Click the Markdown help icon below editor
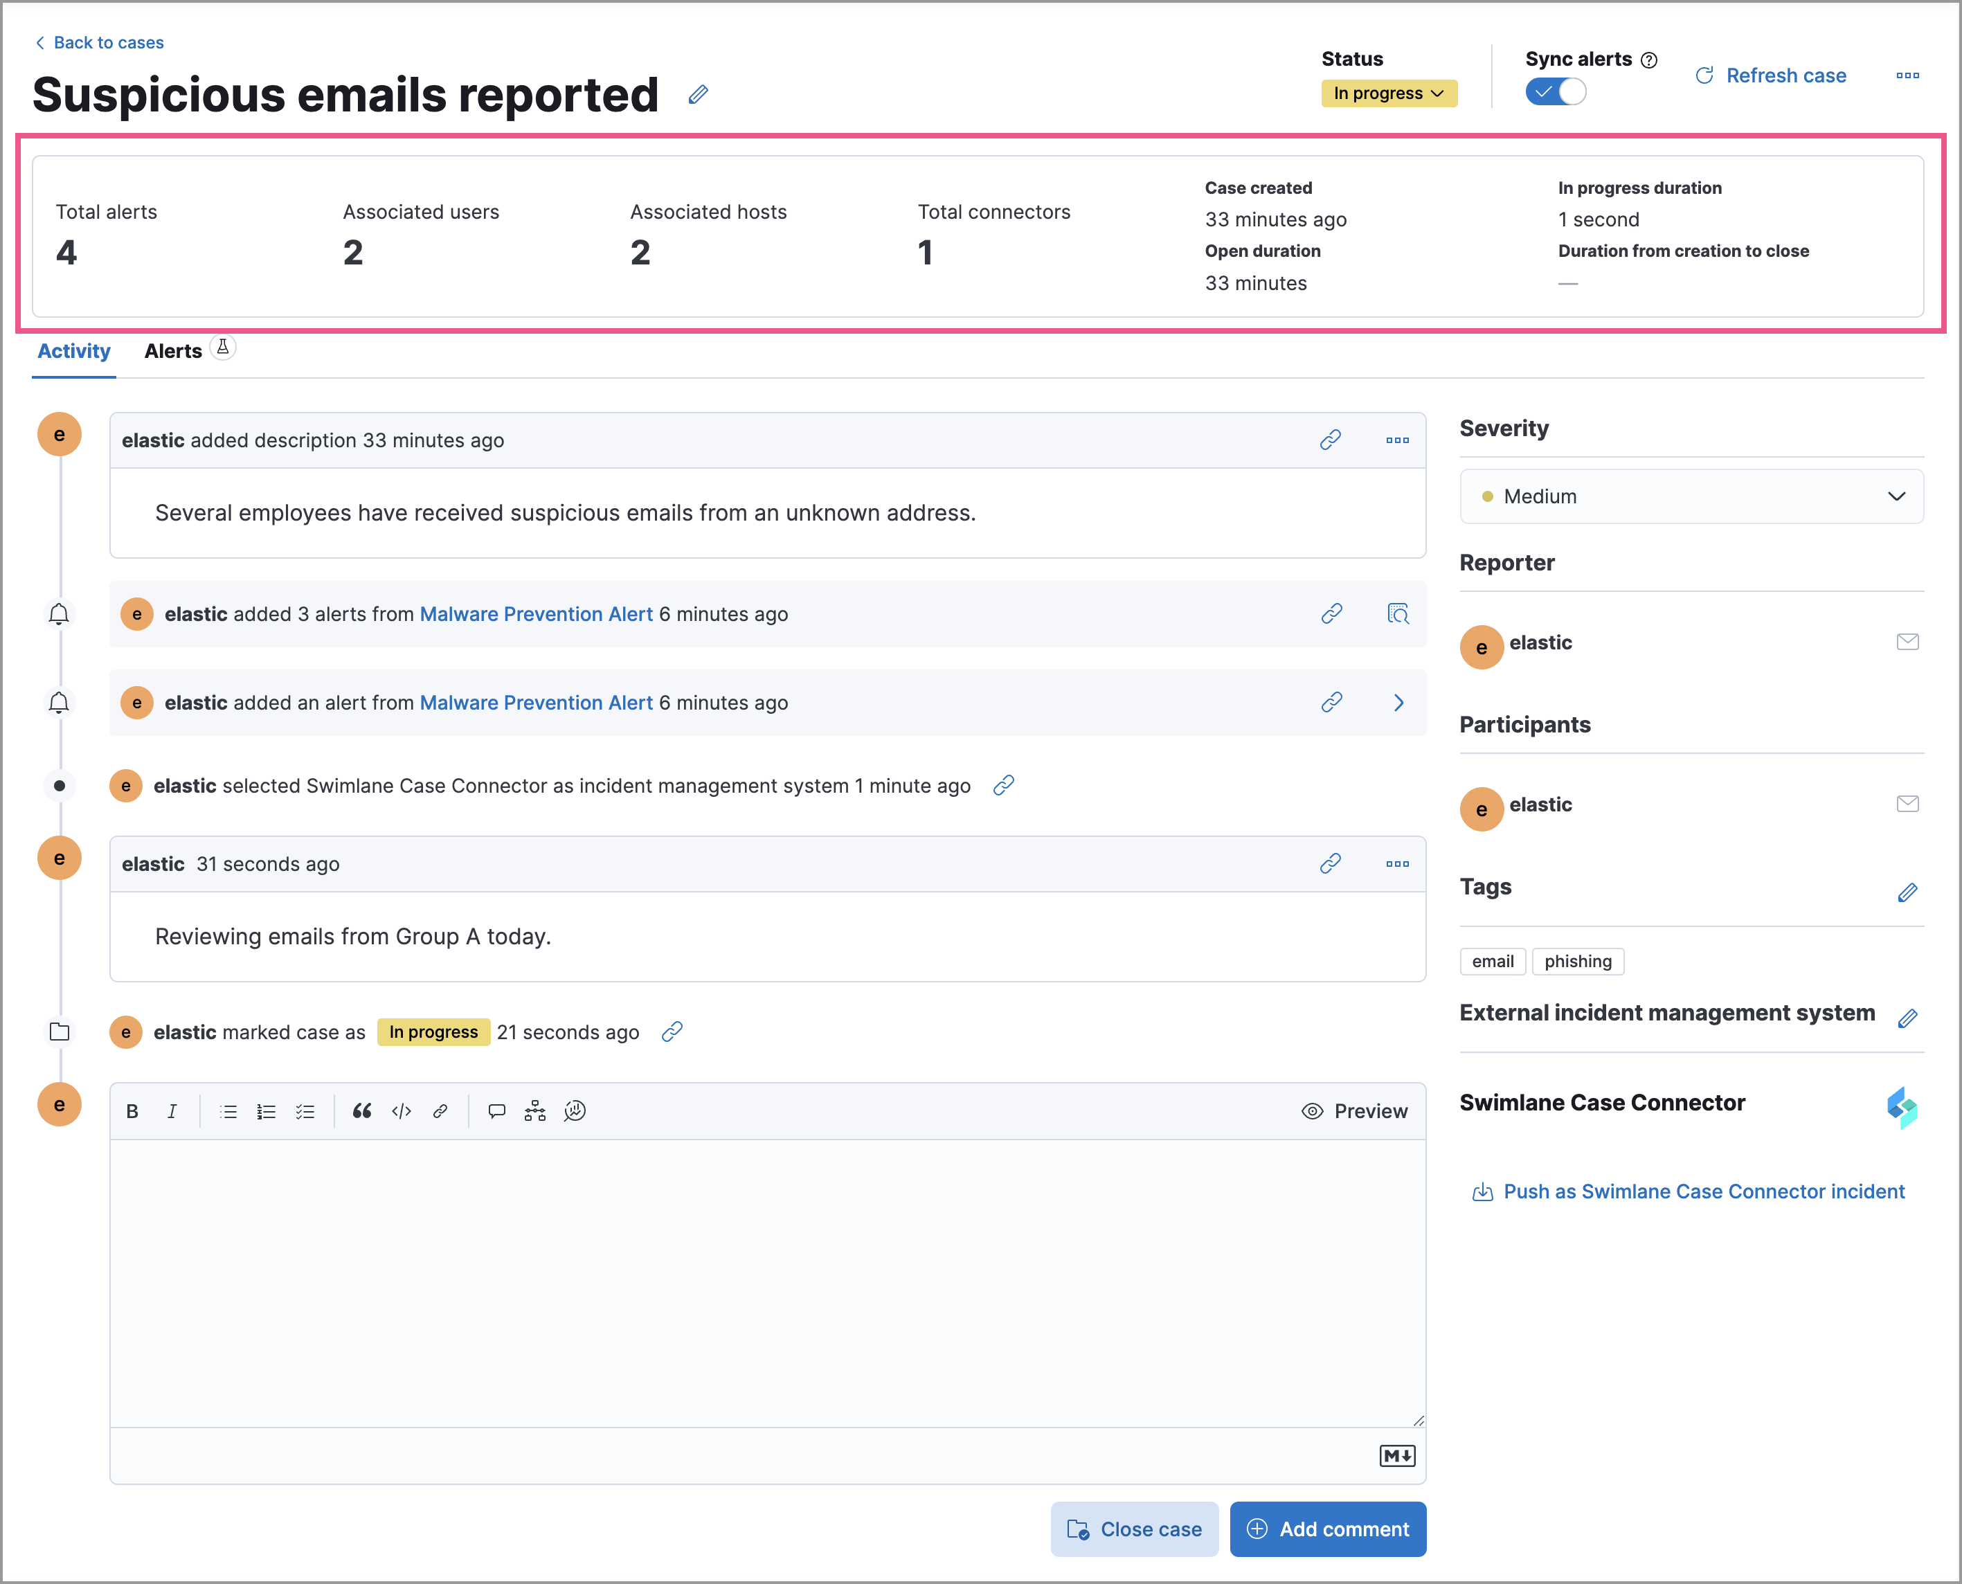 [x=1396, y=1456]
